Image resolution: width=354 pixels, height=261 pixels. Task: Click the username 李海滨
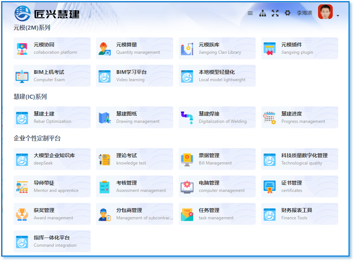tap(304, 13)
